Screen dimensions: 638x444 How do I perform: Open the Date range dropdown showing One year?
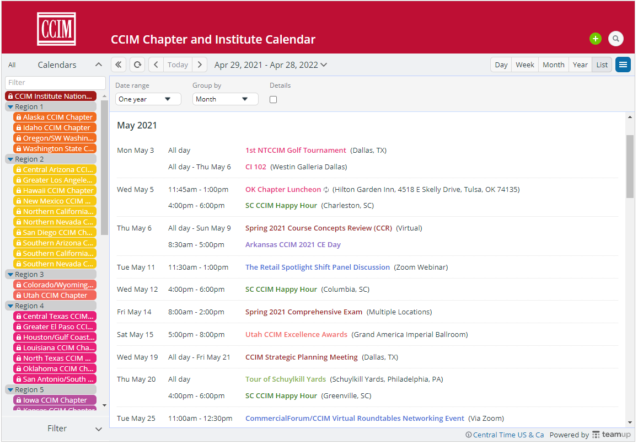pyautogui.click(x=148, y=99)
